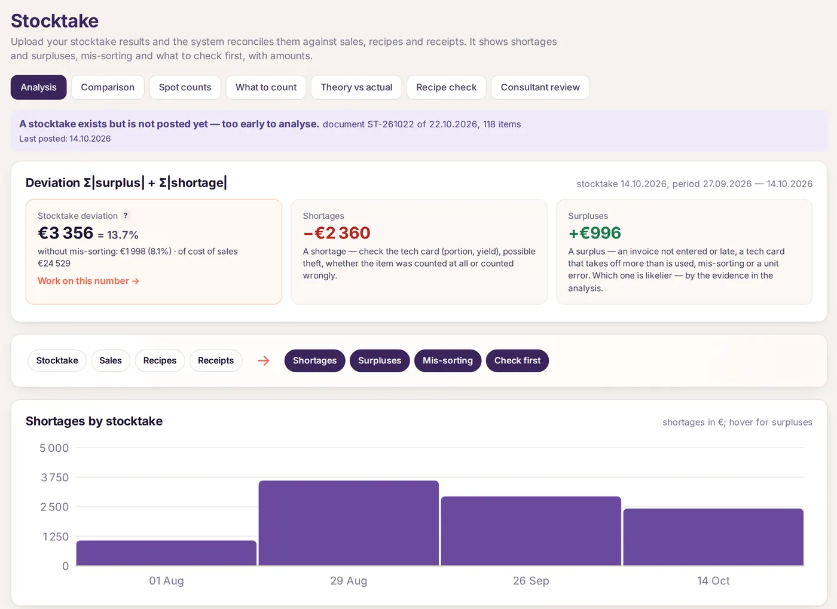Click the Receipts source chip
837x609 pixels.
[216, 361]
